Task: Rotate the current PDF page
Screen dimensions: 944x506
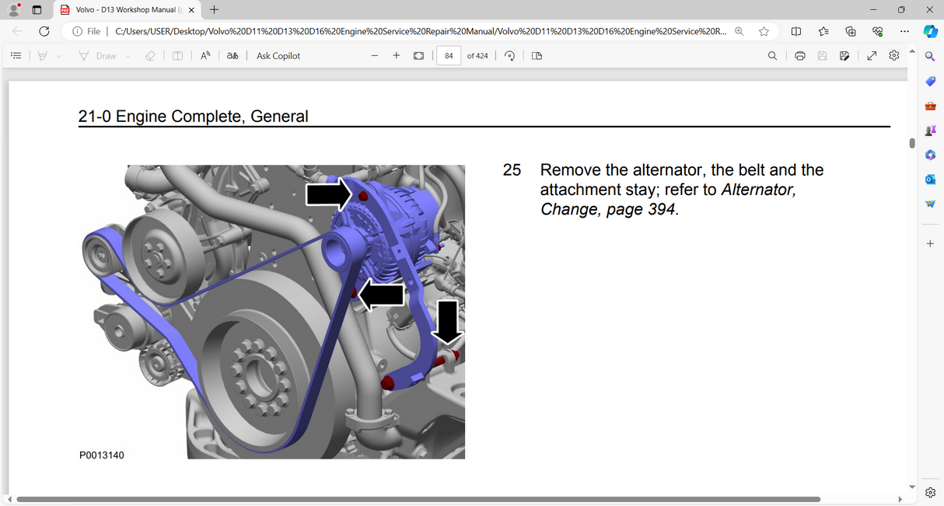Action: (509, 55)
